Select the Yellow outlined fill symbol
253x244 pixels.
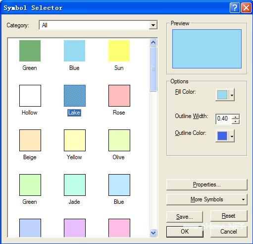pyautogui.click(x=75, y=140)
